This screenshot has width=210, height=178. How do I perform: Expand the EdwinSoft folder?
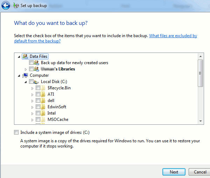pos(32,107)
